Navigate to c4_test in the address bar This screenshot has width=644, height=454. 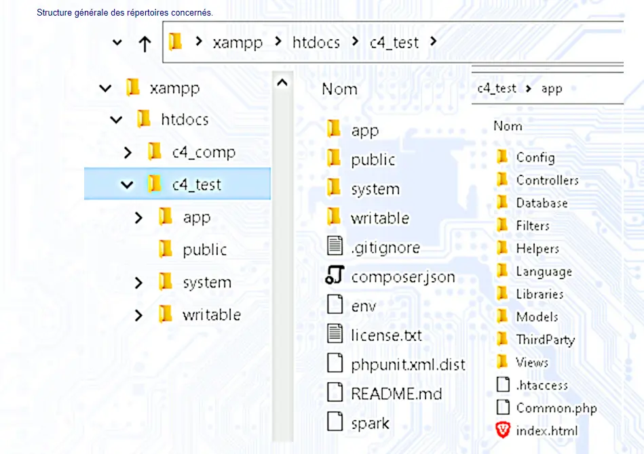[394, 43]
